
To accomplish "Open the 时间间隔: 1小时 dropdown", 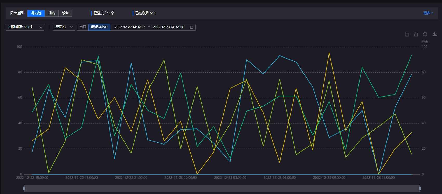I will pyautogui.click(x=25, y=27).
